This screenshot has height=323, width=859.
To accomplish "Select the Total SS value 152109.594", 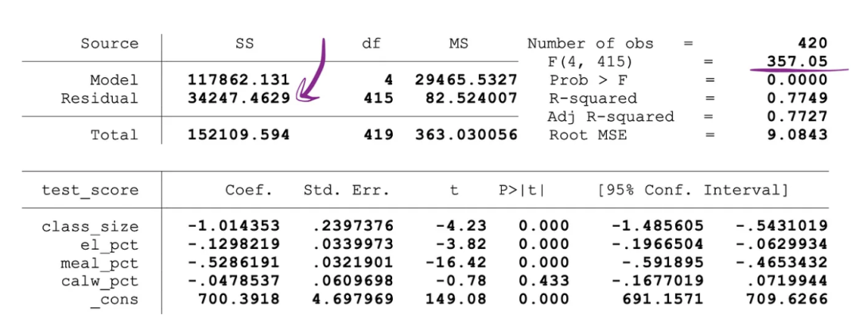I will pos(239,135).
